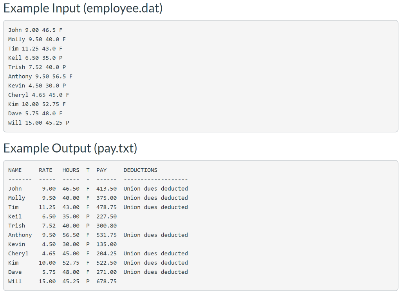Click the HOURS column header
Image resolution: width=401 pixels, height=293 pixels.
pyautogui.click(x=70, y=170)
